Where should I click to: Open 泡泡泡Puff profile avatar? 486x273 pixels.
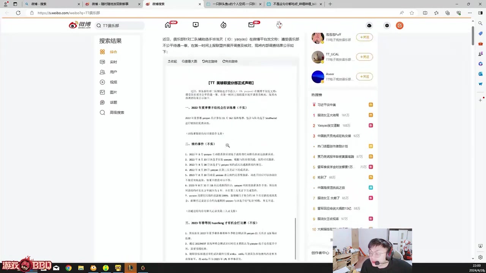click(318, 37)
